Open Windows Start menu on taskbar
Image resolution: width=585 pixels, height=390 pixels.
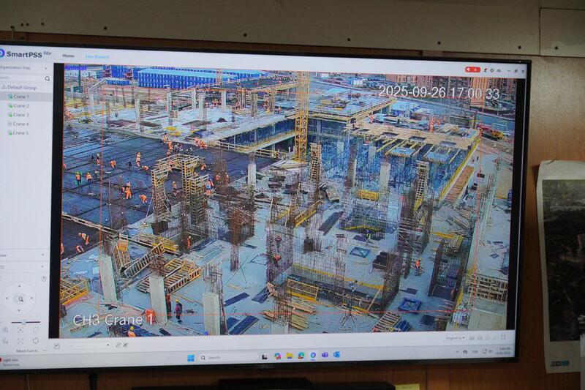191,358
